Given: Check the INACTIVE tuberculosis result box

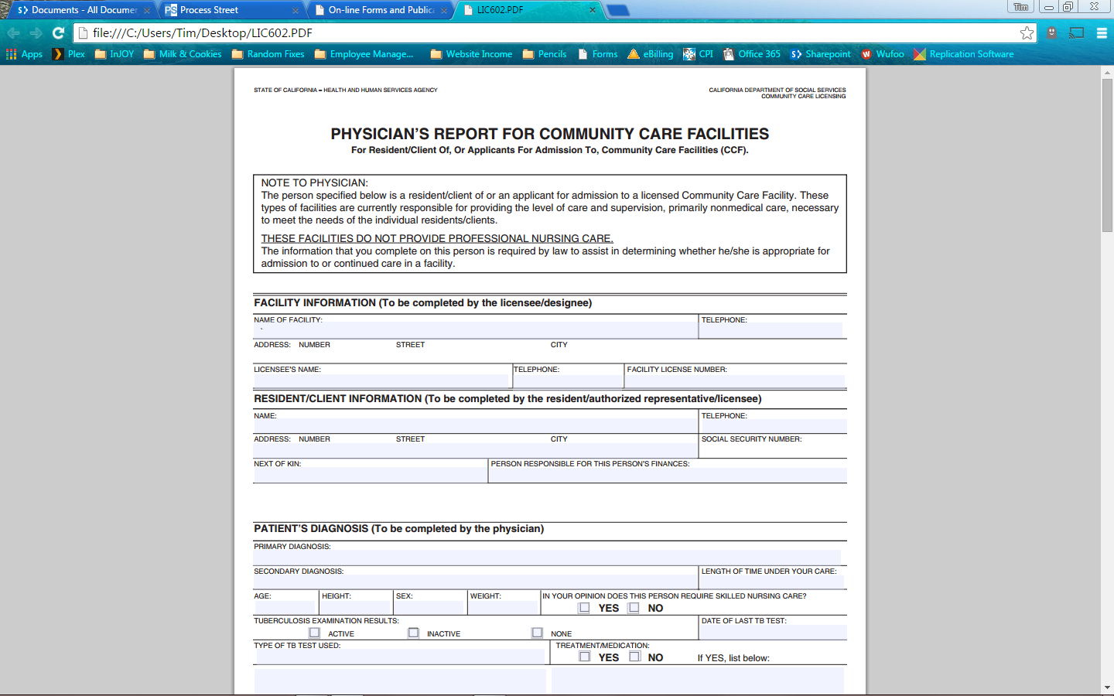Looking at the screenshot, I should [x=414, y=633].
